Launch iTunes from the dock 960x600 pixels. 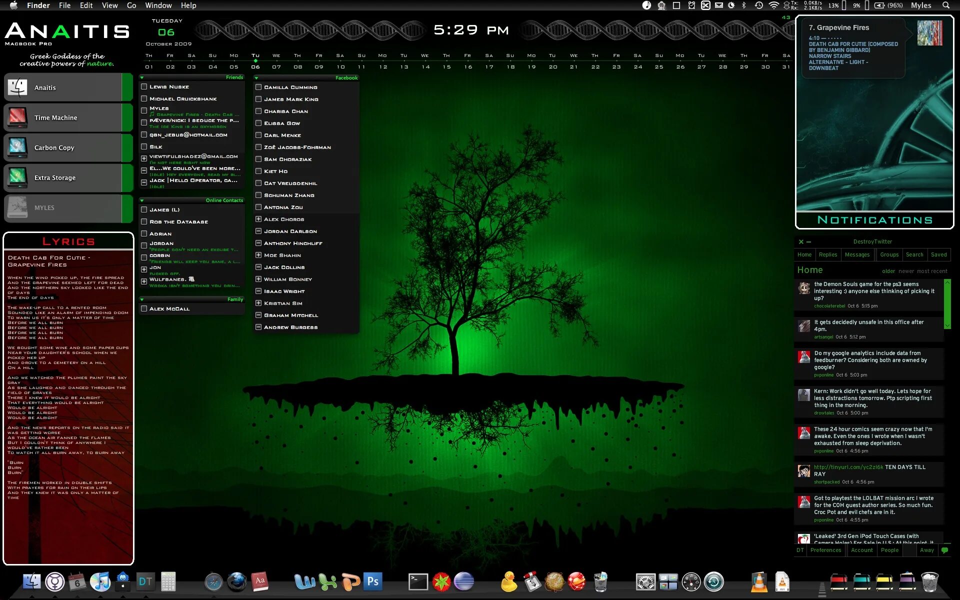pyautogui.click(x=100, y=581)
